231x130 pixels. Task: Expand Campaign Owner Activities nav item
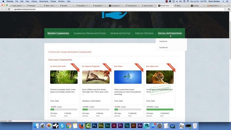pyautogui.click(x=90, y=33)
